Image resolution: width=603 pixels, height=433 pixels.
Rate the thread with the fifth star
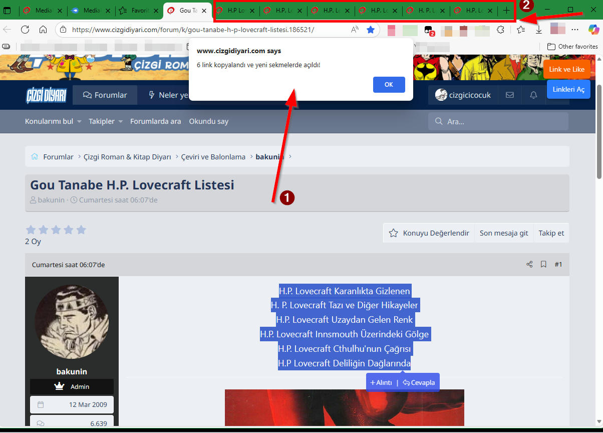81,230
